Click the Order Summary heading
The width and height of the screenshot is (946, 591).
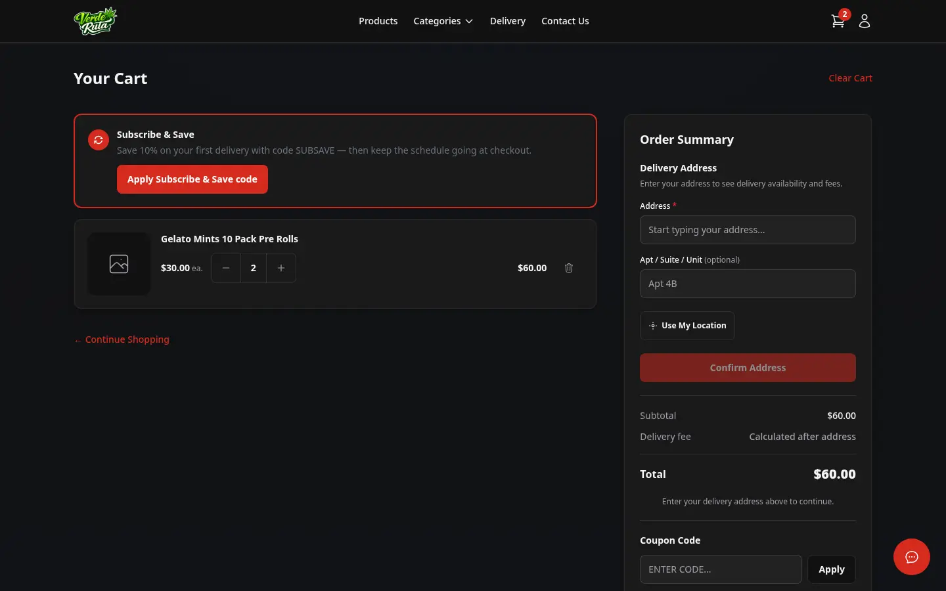(x=687, y=140)
